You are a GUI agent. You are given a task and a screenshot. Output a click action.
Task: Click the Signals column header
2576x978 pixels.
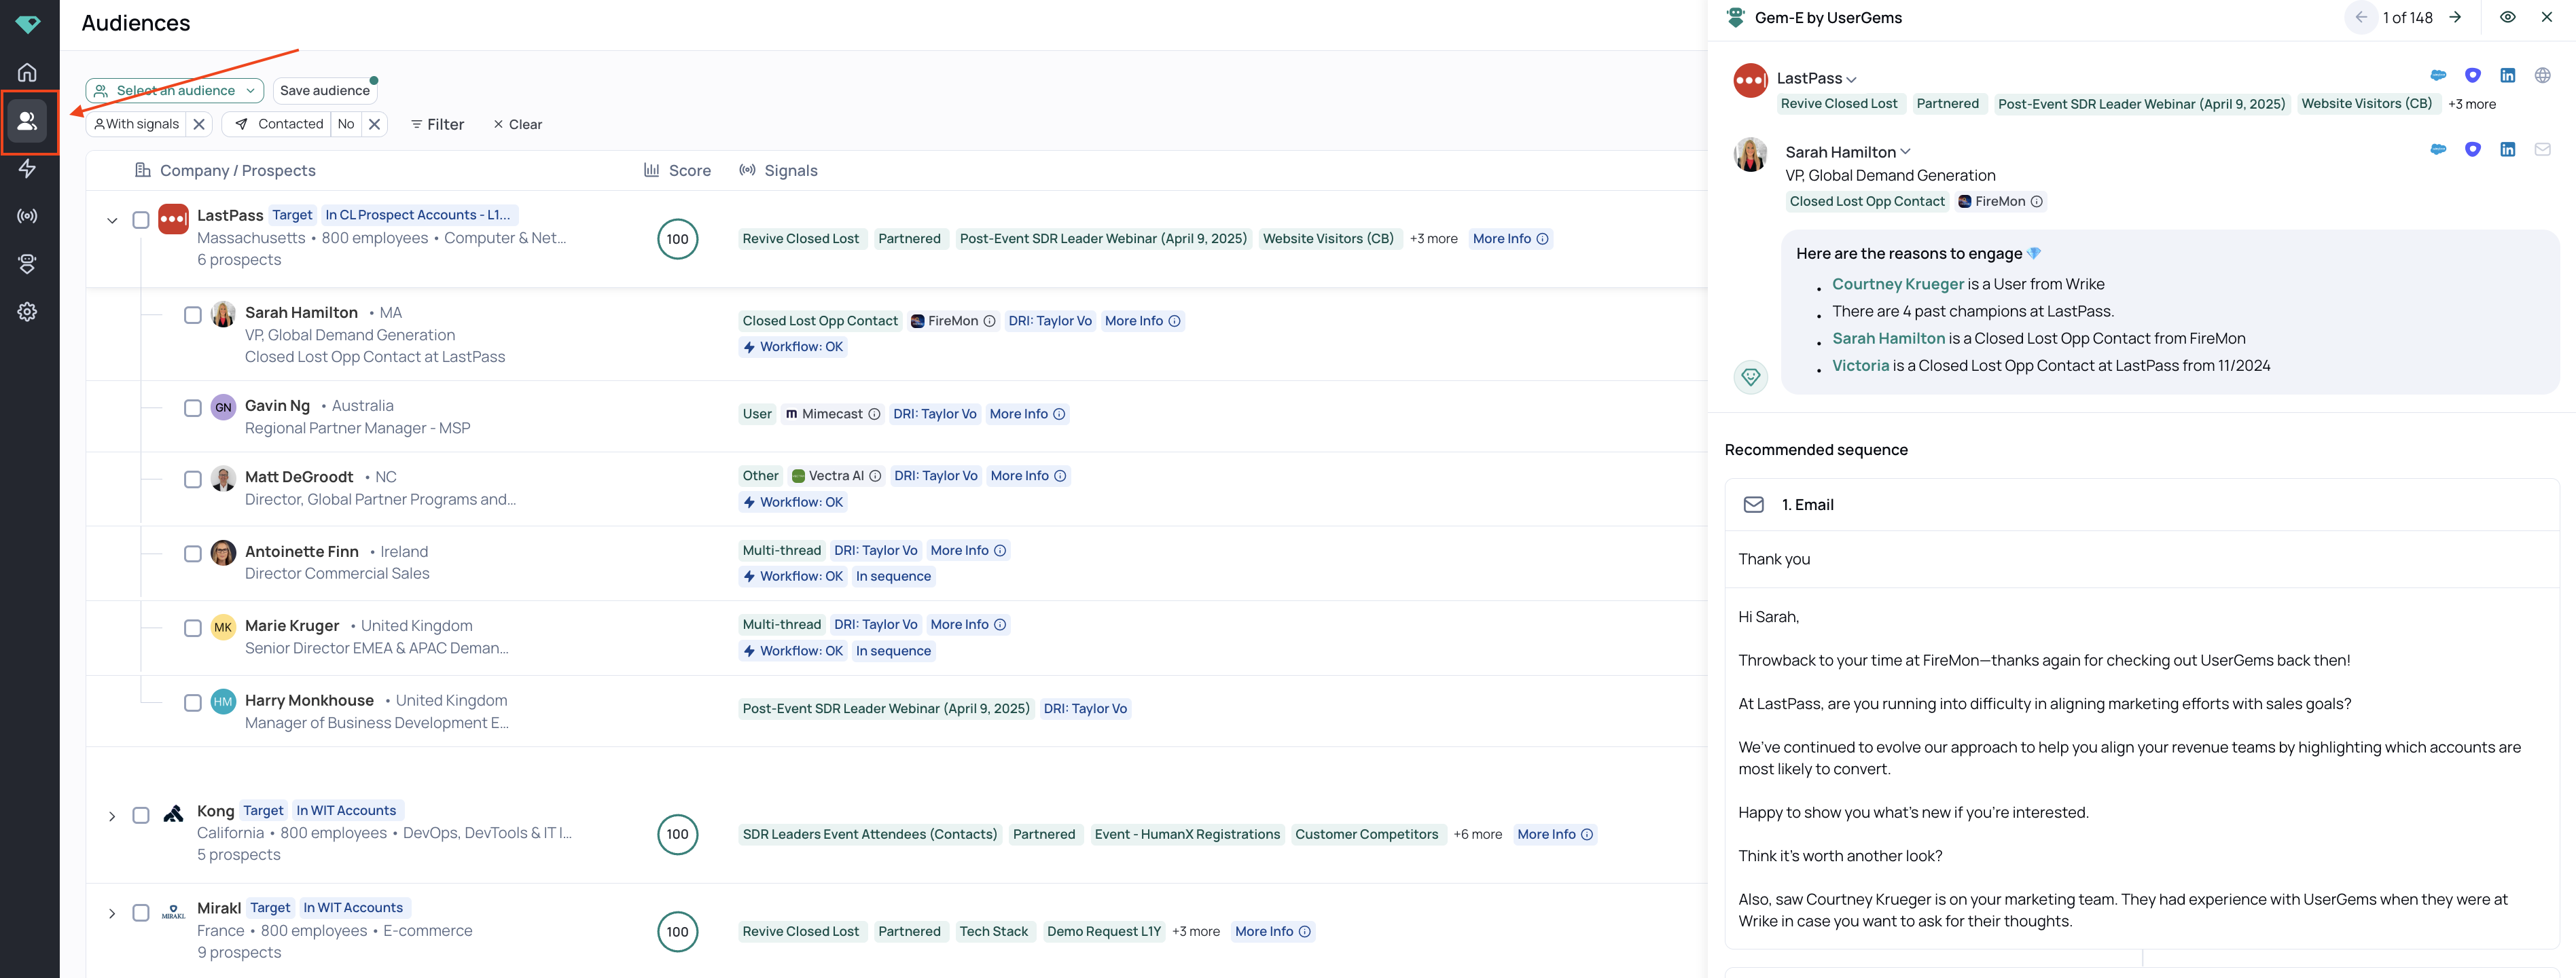click(778, 171)
